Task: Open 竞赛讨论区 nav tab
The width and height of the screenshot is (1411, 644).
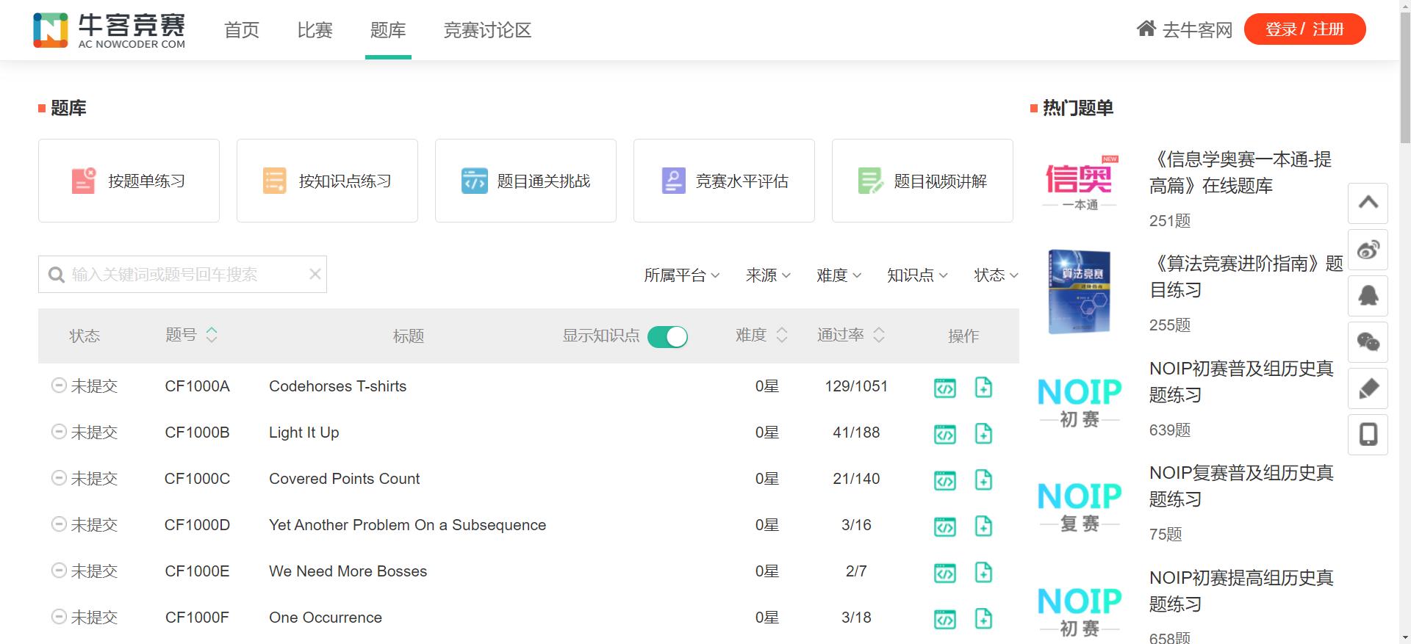Action: tap(487, 30)
